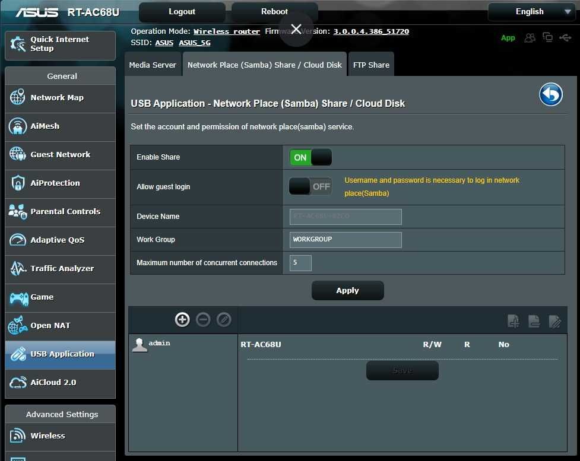Open AiProtection page

point(61,184)
